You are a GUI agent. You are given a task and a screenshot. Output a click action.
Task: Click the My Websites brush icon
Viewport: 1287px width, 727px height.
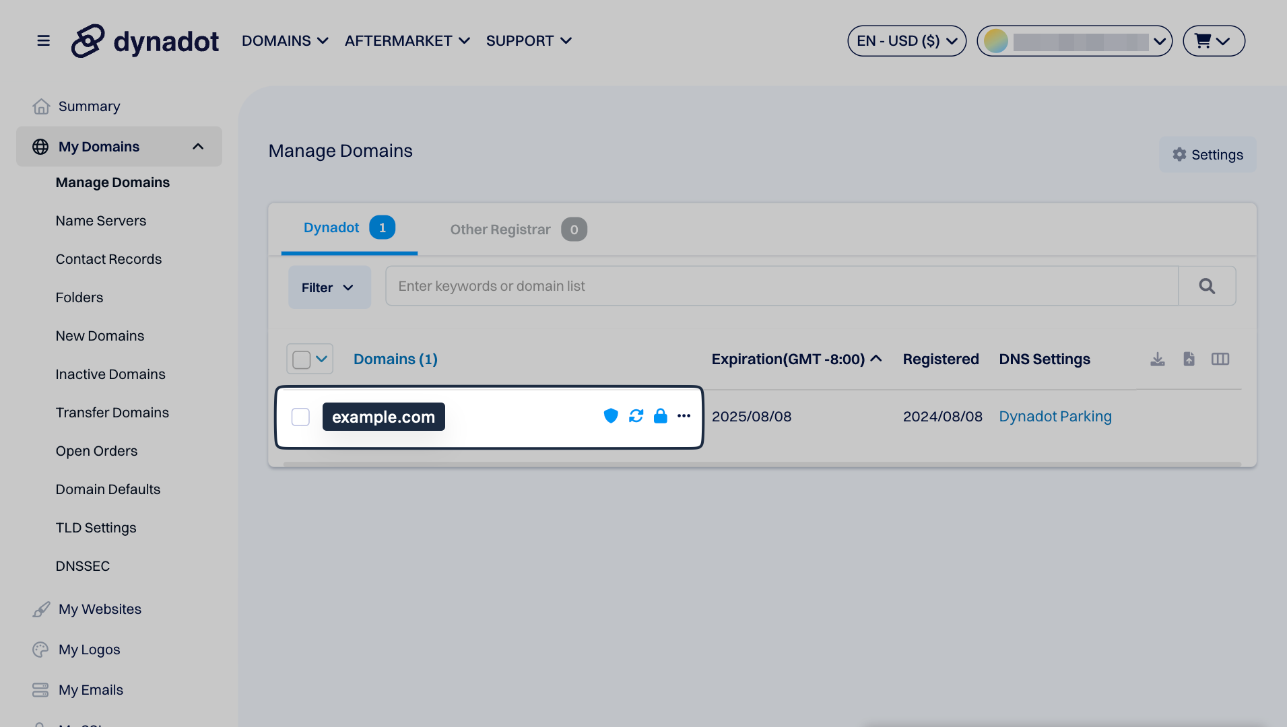click(x=41, y=609)
